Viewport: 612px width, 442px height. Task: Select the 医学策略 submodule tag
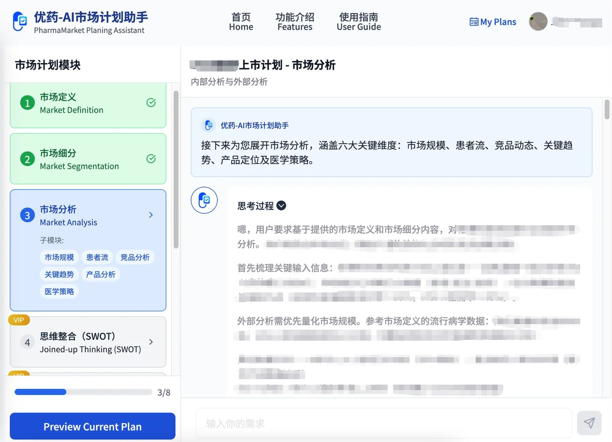point(59,291)
